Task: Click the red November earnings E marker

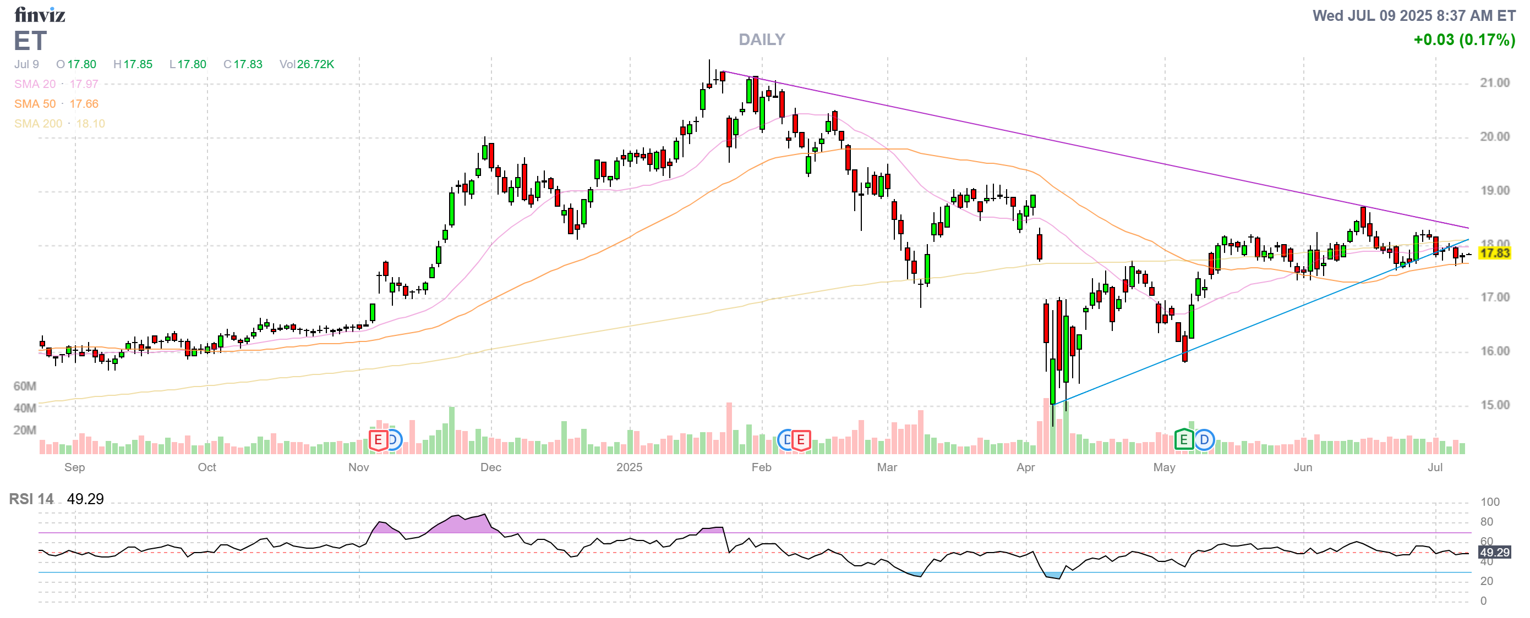Action: coord(378,440)
